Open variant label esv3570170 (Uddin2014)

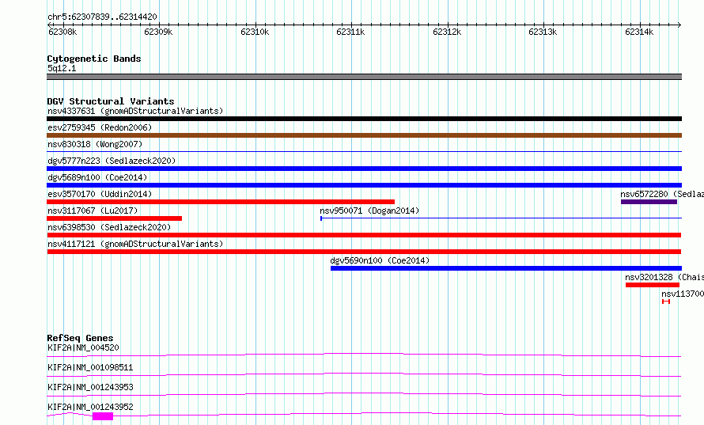[x=100, y=194]
